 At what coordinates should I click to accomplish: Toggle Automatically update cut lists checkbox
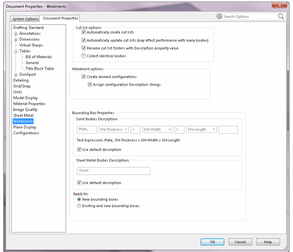coord(84,40)
